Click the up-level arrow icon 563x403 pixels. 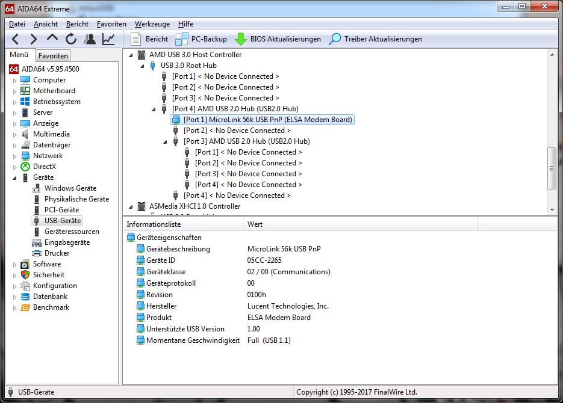[52, 38]
